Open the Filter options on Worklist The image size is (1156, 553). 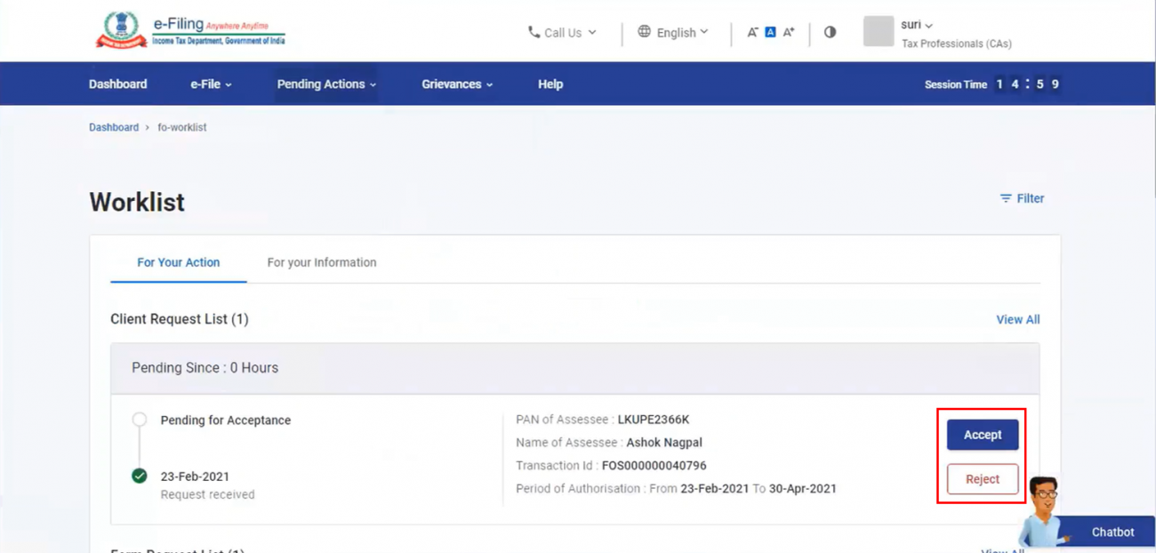click(1022, 198)
